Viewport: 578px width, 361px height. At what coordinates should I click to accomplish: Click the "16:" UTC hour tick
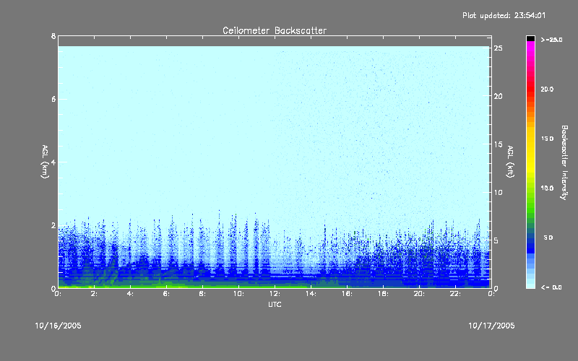tap(347, 294)
